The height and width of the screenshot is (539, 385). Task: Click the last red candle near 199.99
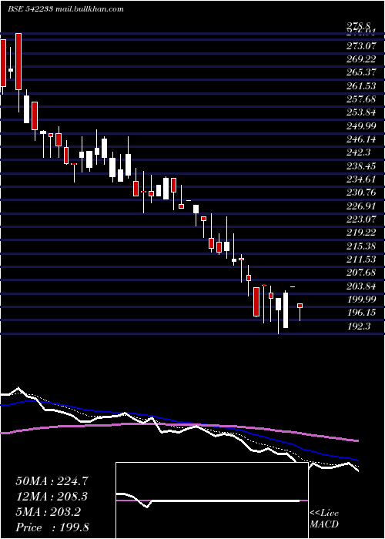coord(300,306)
